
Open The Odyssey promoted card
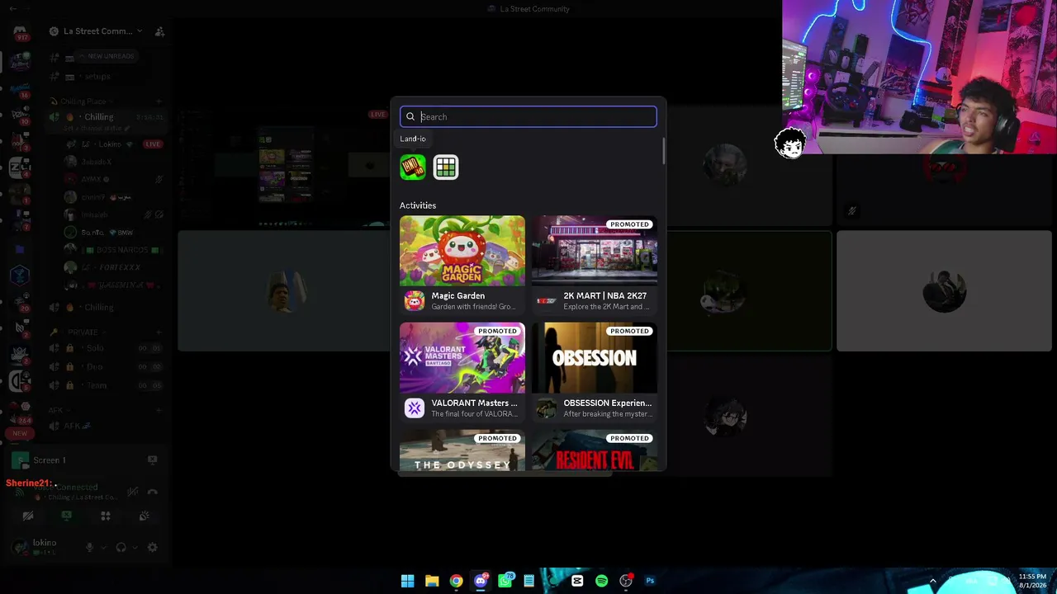[x=462, y=450]
